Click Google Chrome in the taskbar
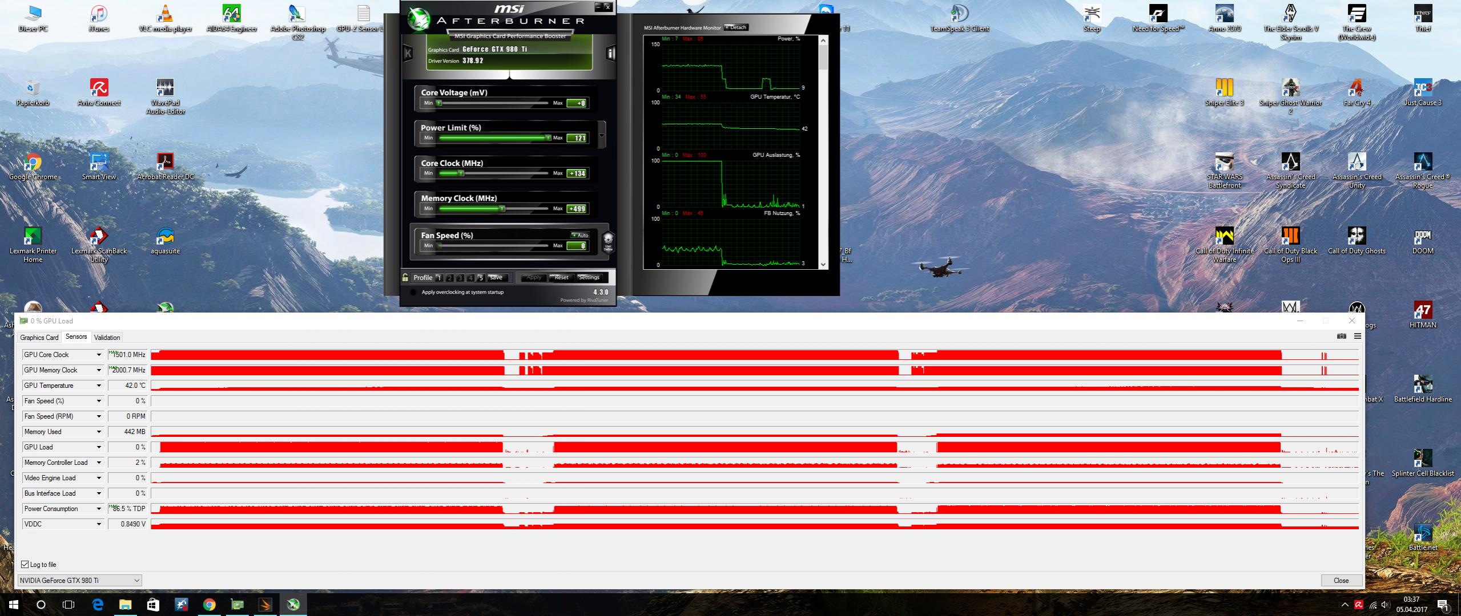This screenshot has height=616, width=1461. coord(210,605)
